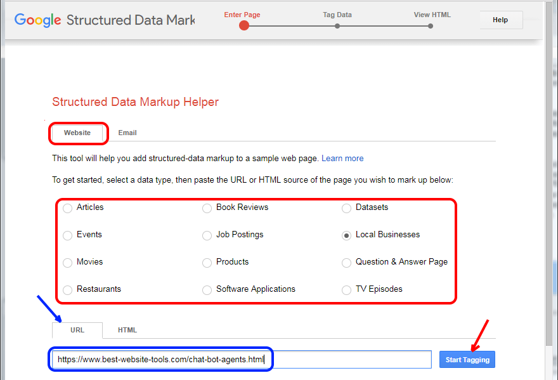Select the Local Businesses radio button
Viewport: 558px width, 380px height.
(346, 235)
